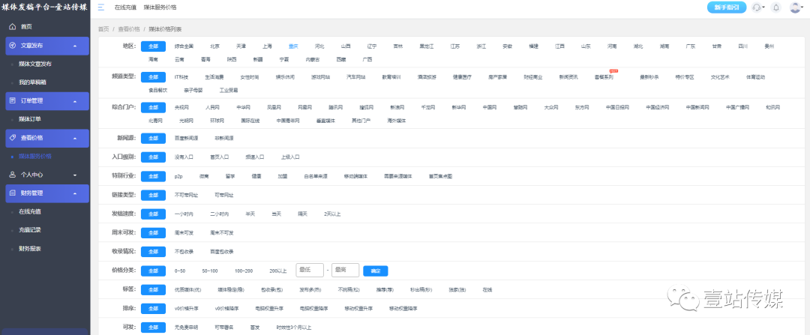Click the 最低 price input field
Viewport: 810px width, 335px height.
click(x=310, y=270)
